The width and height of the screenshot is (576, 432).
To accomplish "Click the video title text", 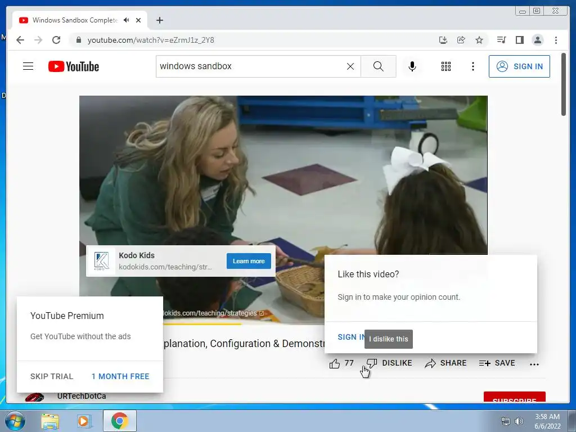I will click(244, 344).
